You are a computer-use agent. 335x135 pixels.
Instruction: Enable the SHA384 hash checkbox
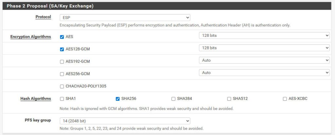(173, 99)
